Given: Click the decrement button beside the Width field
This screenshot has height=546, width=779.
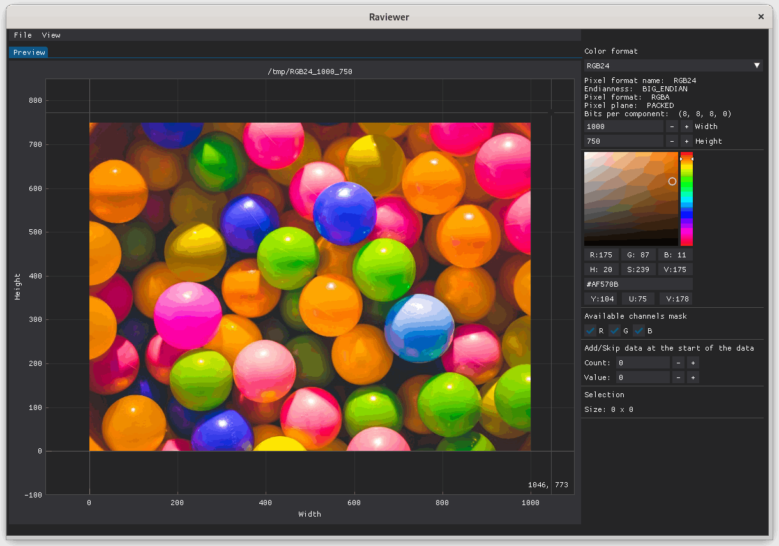Looking at the screenshot, I should coord(672,126).
